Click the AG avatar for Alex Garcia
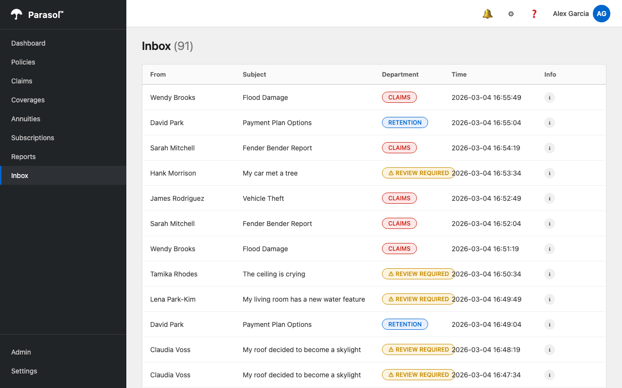 pos(602,14)
